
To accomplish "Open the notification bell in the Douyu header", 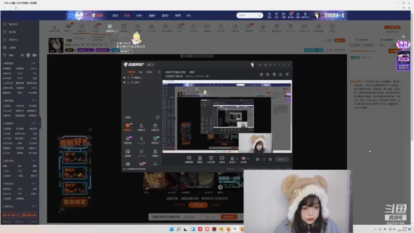I will tap(298, 15).
